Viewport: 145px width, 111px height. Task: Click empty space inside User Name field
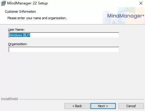(x=74, y=35)
